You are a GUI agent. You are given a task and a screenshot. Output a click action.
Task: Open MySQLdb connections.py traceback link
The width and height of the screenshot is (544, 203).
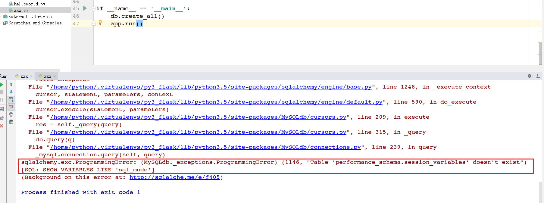pyautogui.click(x=205, y=147)
